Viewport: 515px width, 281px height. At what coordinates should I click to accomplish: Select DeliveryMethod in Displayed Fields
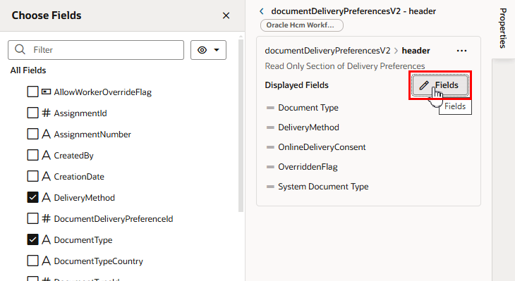click(x=308, y=127)
